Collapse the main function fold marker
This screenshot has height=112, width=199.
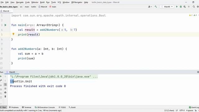[x=10, y=25]
